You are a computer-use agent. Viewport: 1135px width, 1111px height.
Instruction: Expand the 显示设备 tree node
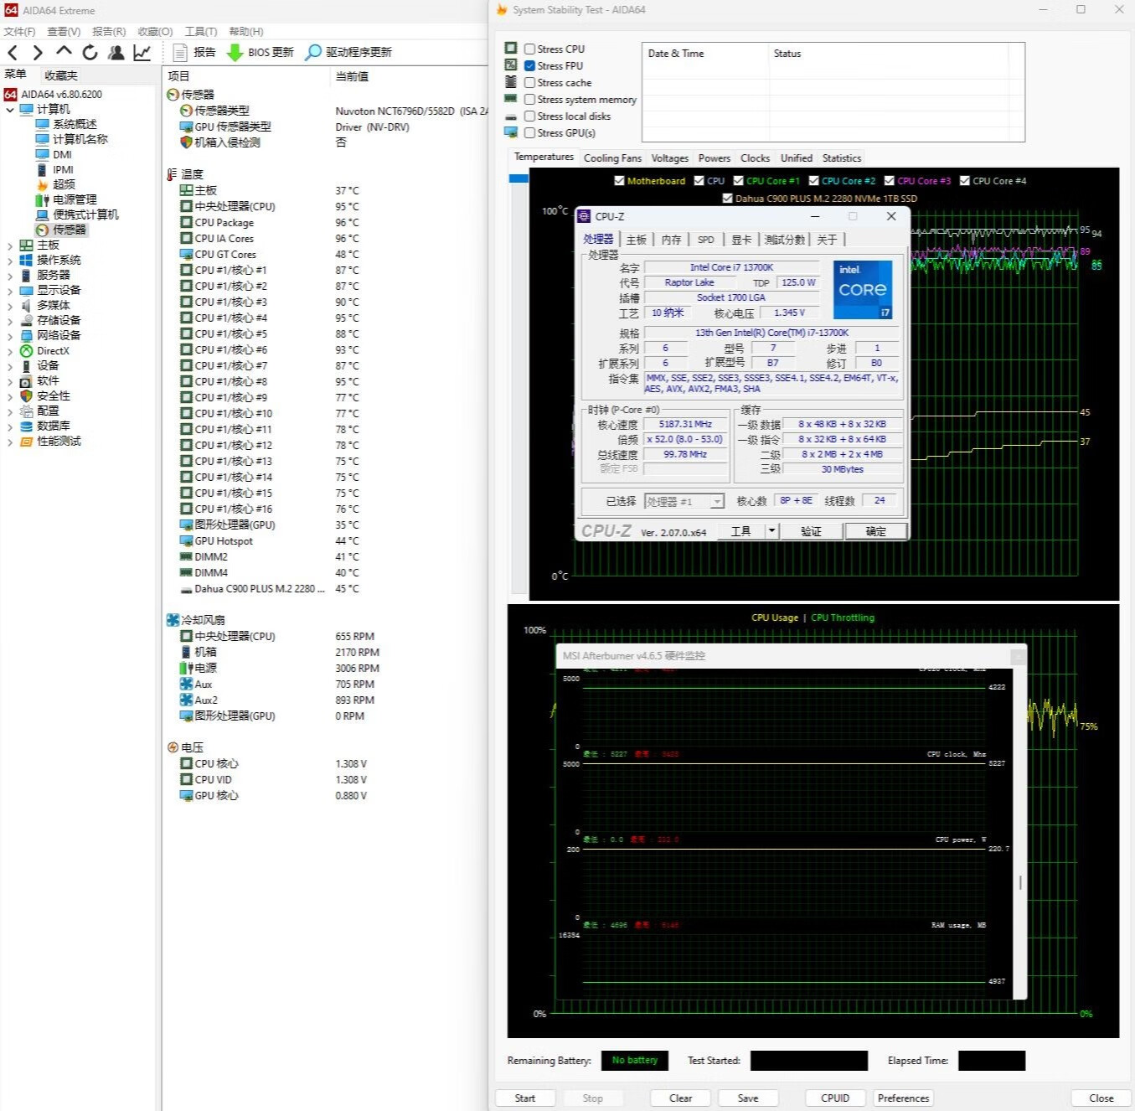point(9,291)
